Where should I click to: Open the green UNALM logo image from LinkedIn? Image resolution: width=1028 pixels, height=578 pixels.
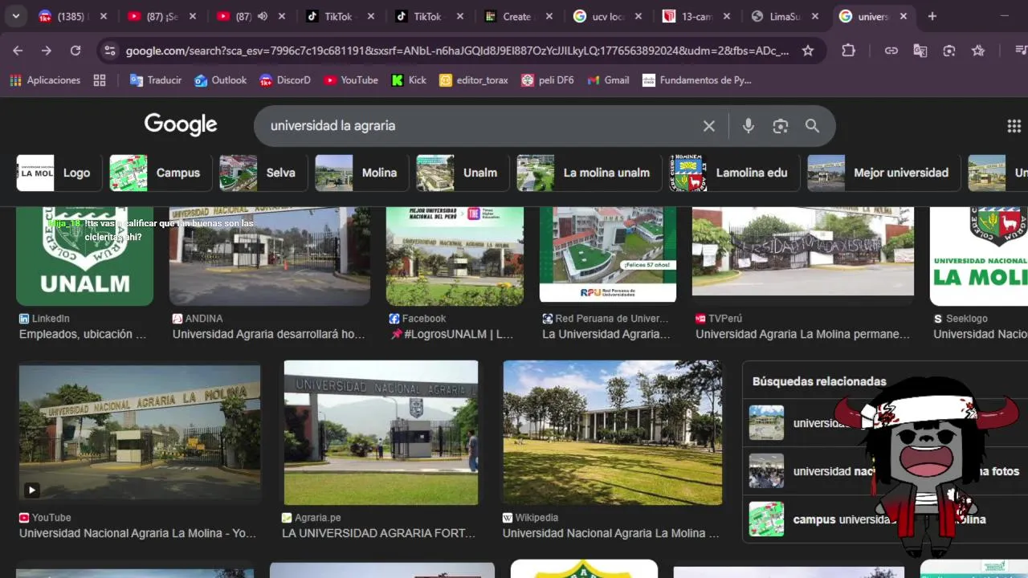[x=84, y=256]
